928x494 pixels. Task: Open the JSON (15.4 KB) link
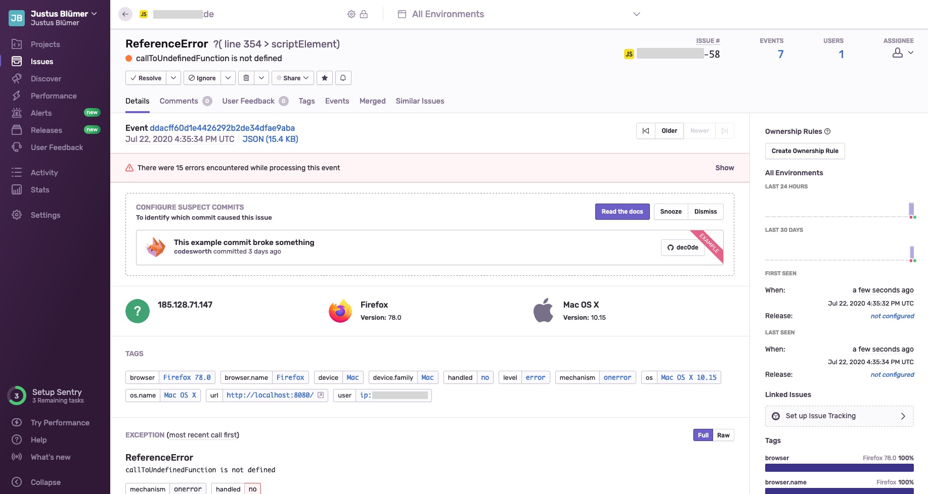(270, 139)
